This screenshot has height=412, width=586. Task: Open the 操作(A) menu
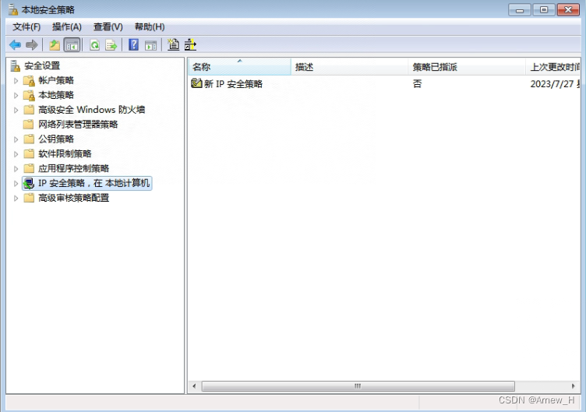pos(67,27)
